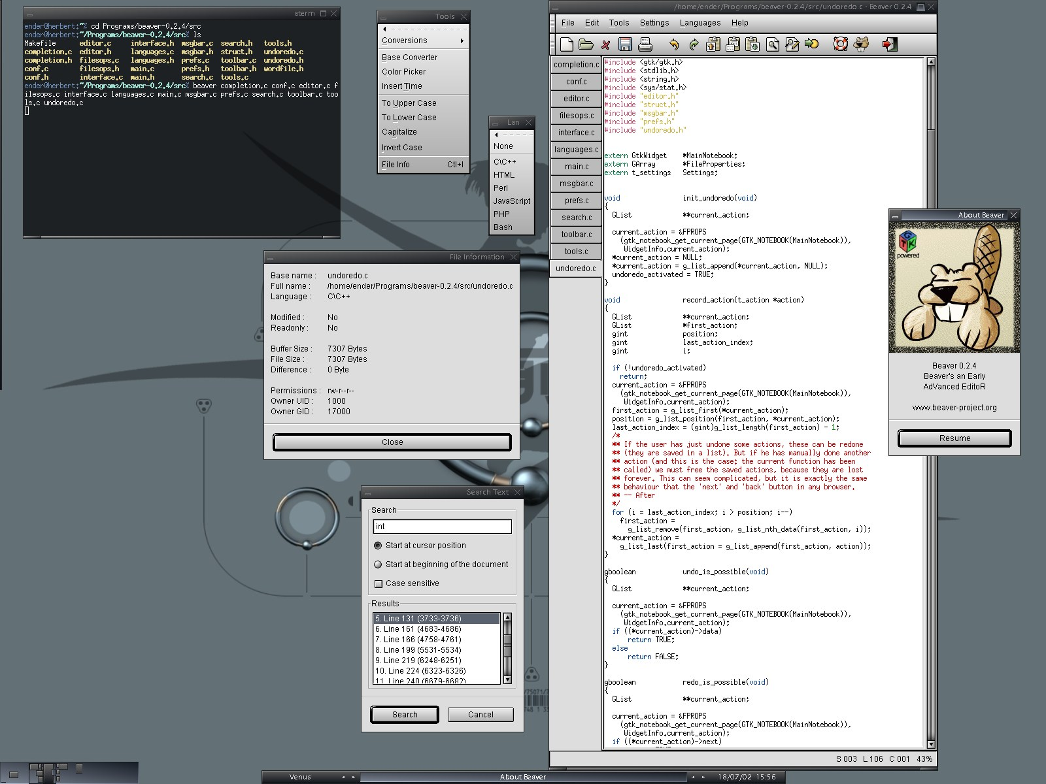Choose Color Picker from the Tools menu
Image resolution: width=1046 pixels, height=784 pixels.
[x=403, y=72]
